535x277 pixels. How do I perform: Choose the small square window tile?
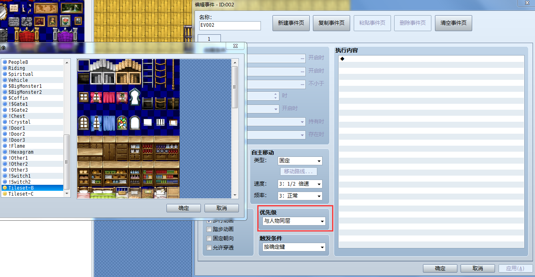tap(84, 97)
